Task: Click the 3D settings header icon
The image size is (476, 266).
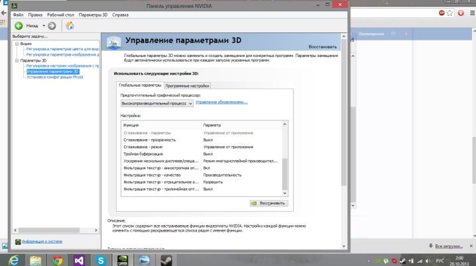Action: 114,42
